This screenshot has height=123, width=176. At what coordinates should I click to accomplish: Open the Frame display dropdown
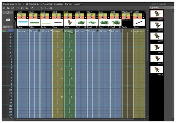point(7,26)
